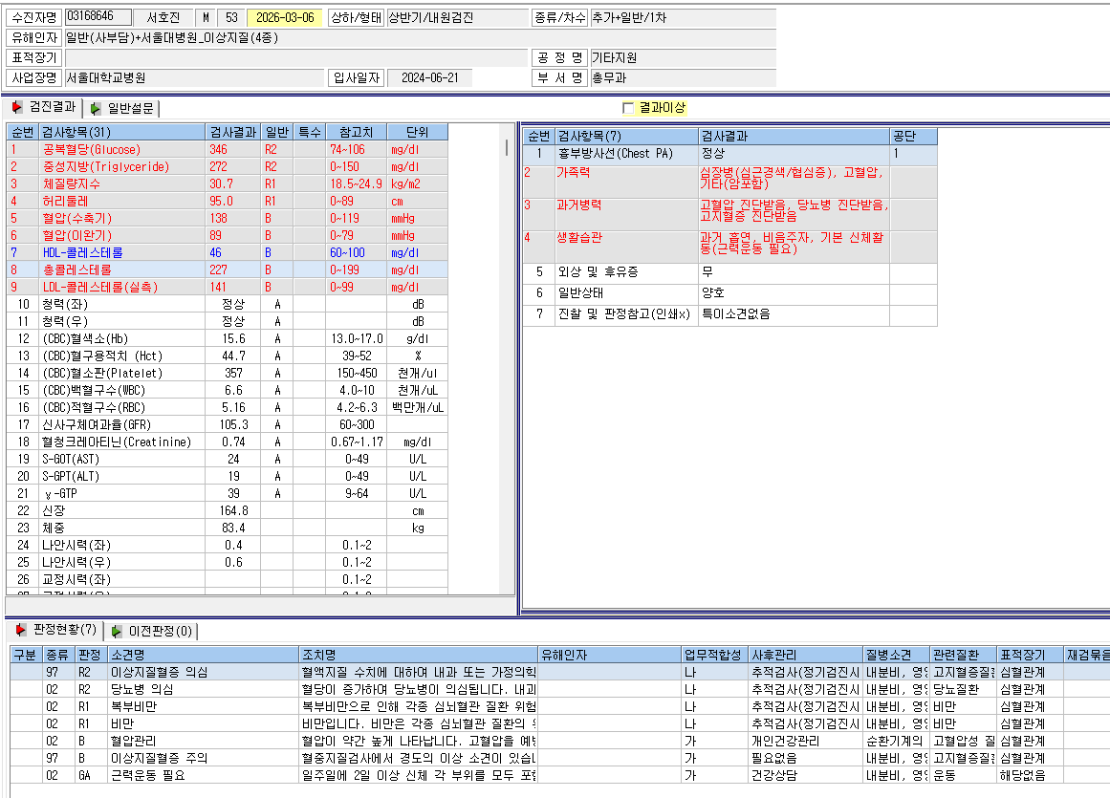1110x798 pixels.
Task: Click the examination date field 2026-03-06
Action: coord(285,18)
